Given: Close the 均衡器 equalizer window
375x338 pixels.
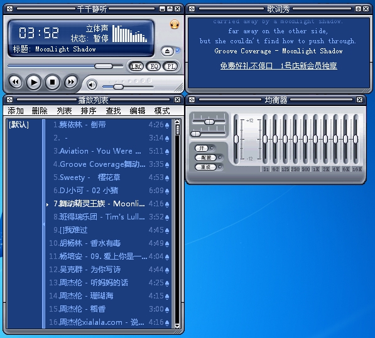Looking at the screenshot, I should [359, 100].
